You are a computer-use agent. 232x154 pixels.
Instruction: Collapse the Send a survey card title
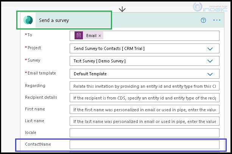pyautogui.click(x=54, y=20)
